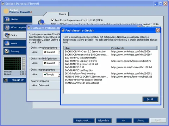Viewport: 169px width, 126px height.
Task: Open the Záznamy section
Action: point(15,51)
